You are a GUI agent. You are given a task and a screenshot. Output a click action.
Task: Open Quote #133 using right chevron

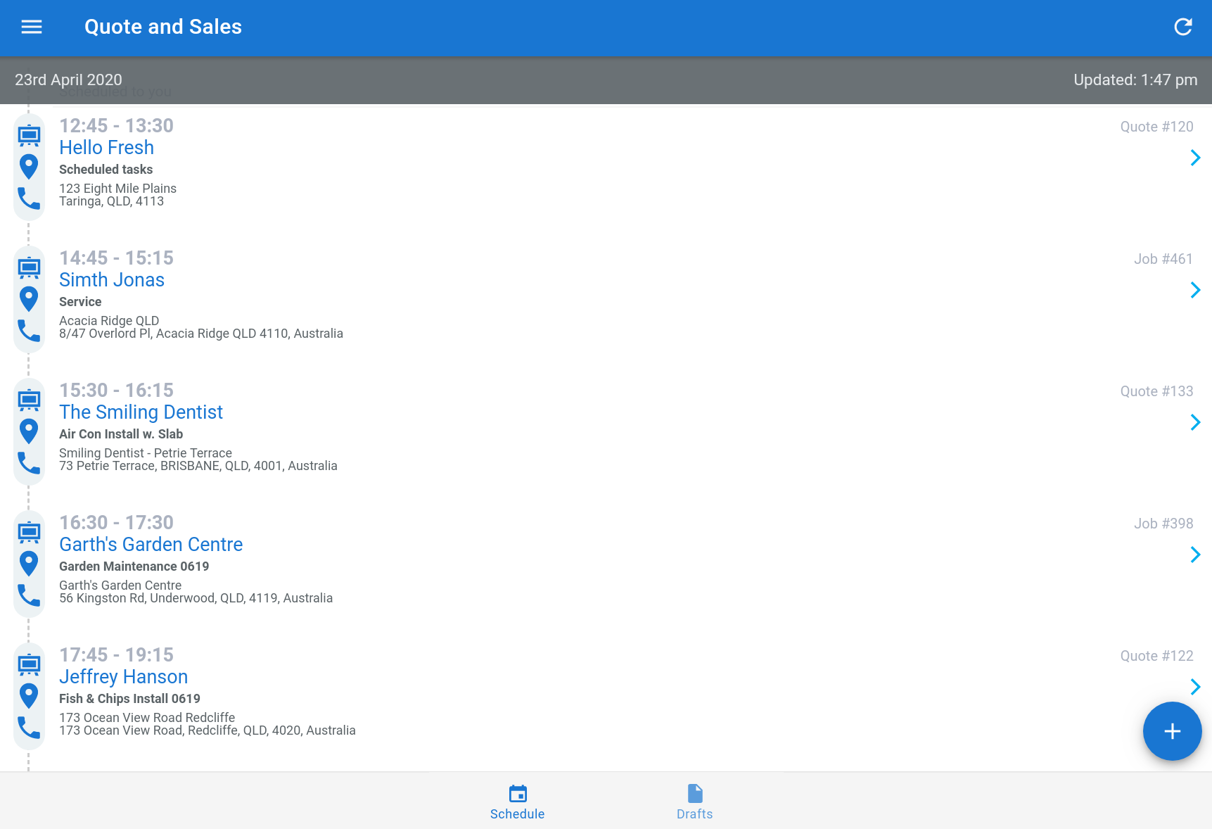pyautogui.click(x=1194, y=422)
